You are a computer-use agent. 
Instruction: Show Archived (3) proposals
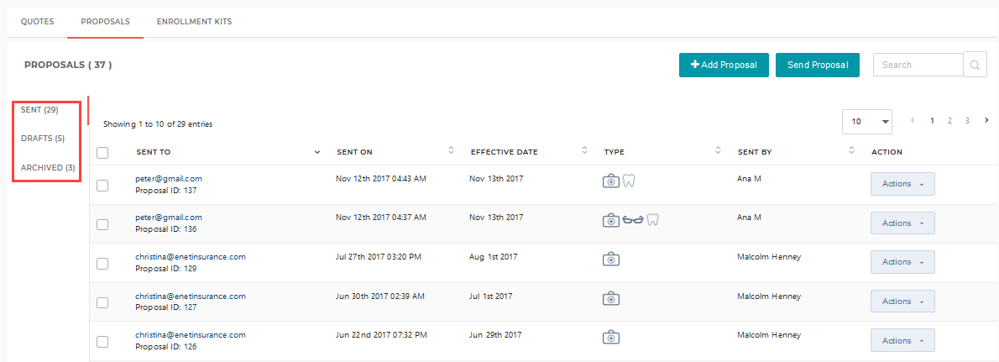coord(48,168)
